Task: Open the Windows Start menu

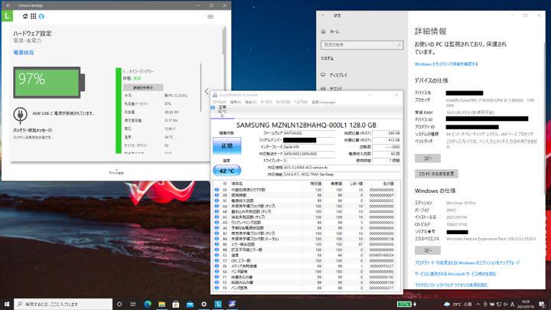Action: (x=7, y=304)
